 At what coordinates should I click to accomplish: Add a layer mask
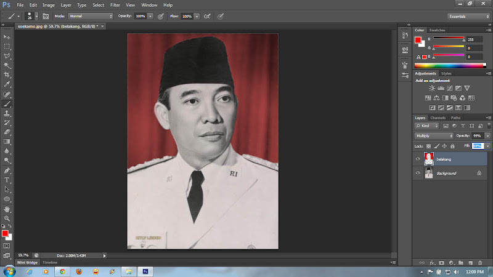[x=442, y=263]
